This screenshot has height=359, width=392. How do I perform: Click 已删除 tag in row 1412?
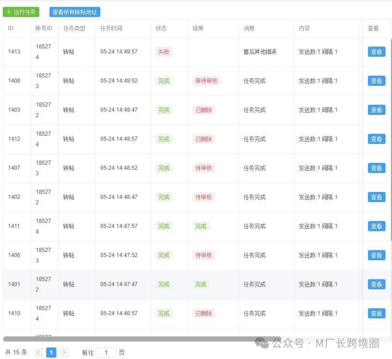(204, 139)
